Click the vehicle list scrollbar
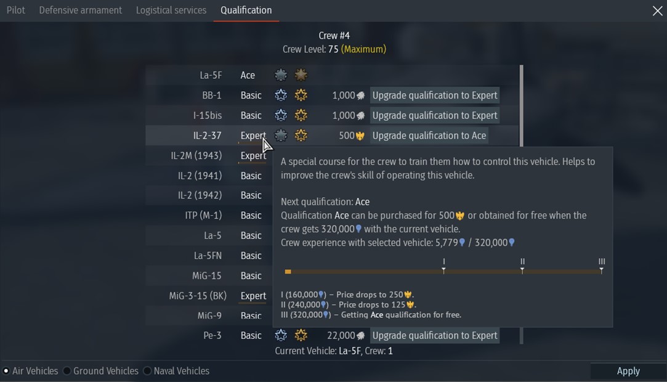The image size is (667, 382). pyautogui.click(x=522, y=105)
